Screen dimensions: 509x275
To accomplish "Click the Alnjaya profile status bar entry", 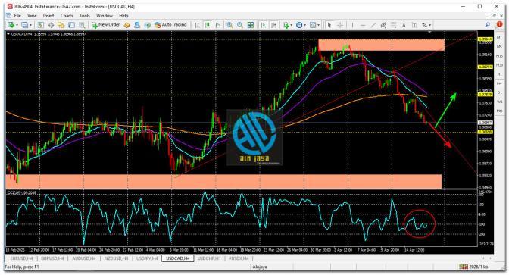I will pyautogui.click(x=259, y=267).
